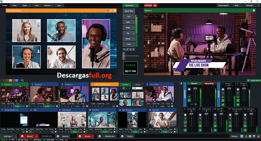Select the Call Amanda input thumbnail
Viewport: 261px width, 141px height.
point(132,120)
